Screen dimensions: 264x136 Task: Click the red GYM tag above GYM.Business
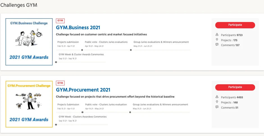pyautogui.click(x=60, y=21)
